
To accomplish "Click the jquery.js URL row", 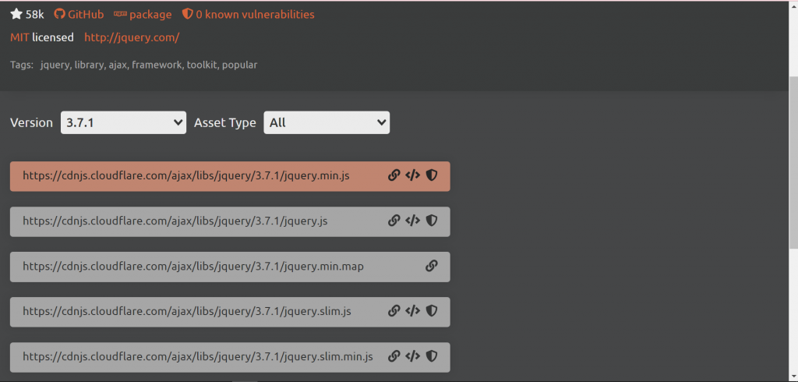I will point(230,221).
